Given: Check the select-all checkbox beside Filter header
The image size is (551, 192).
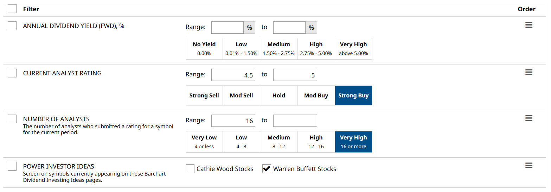Looking at the screenshot, I should pyautogui.click(x=12, y=9).
